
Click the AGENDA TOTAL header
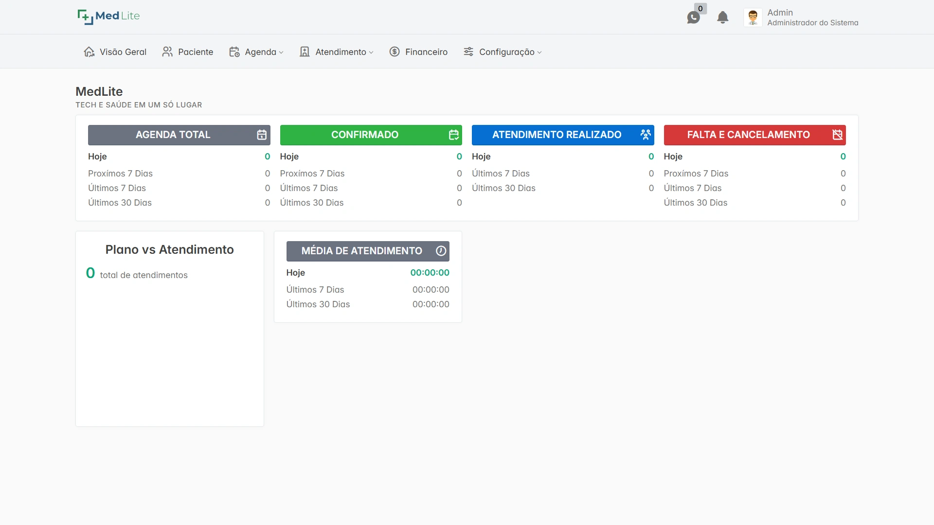173,135
